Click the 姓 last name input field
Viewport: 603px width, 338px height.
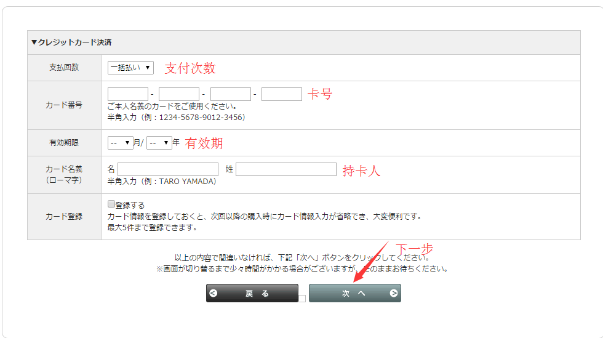point(286,169)
